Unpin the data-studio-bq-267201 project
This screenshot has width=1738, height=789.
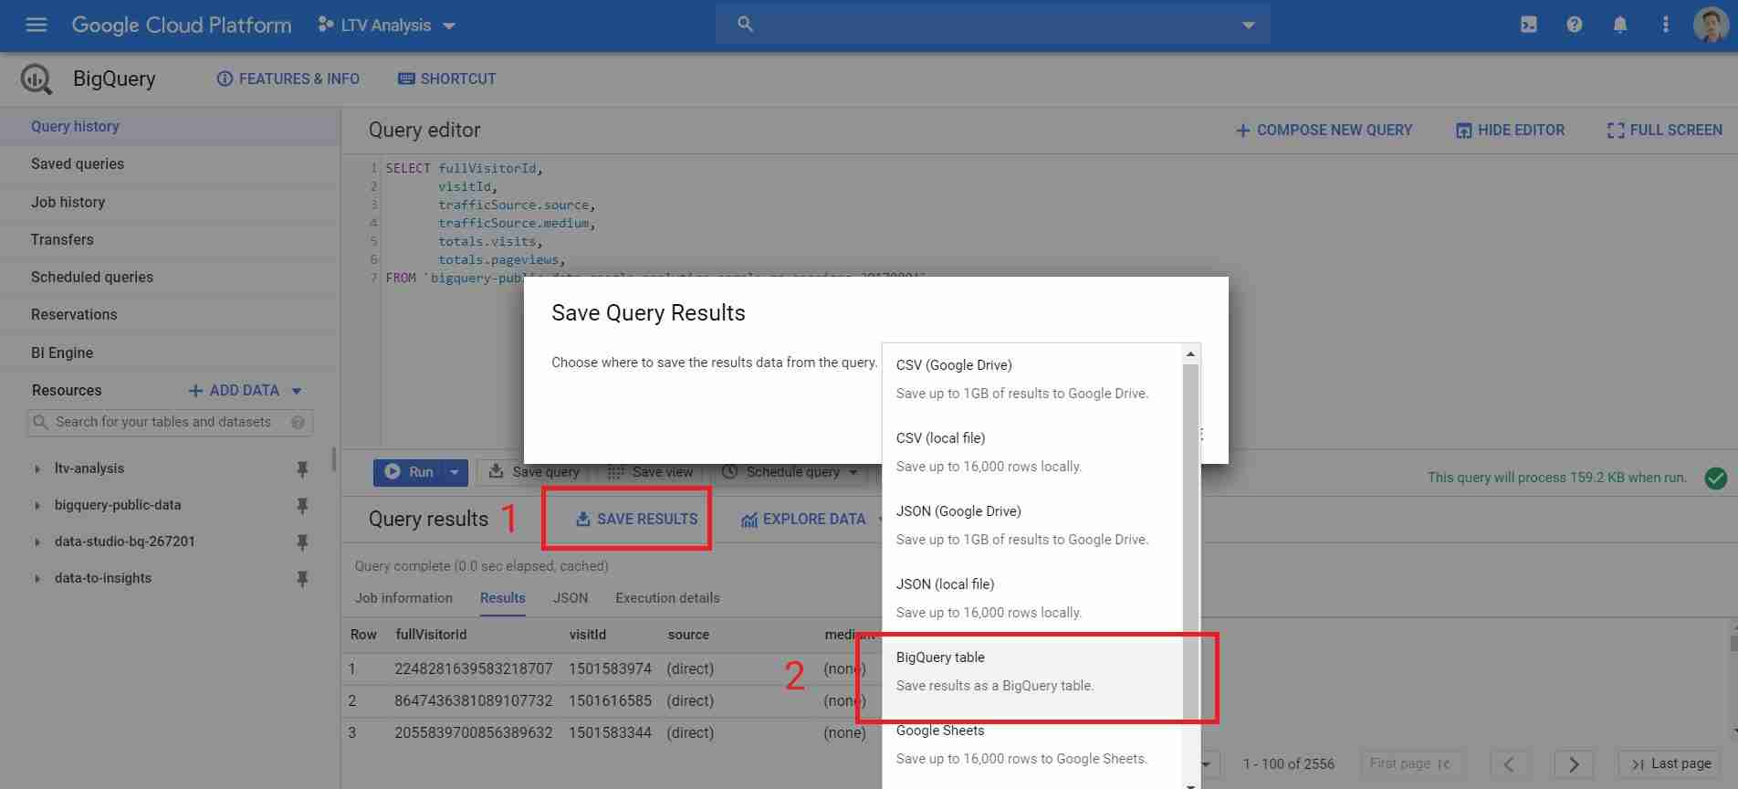[302, 542]
